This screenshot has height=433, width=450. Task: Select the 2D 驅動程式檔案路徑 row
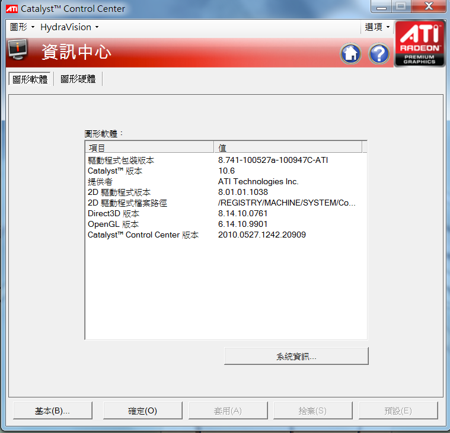tap(226, 203)
